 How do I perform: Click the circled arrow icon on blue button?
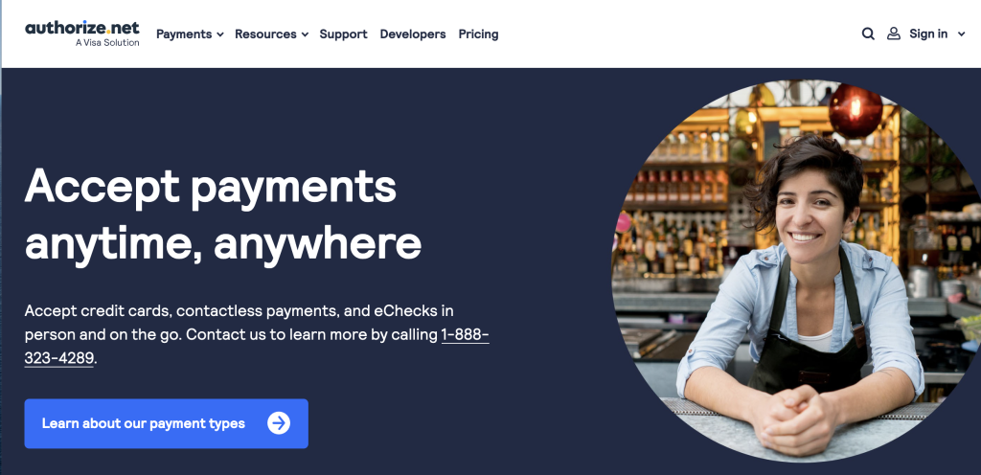point(279,423)
